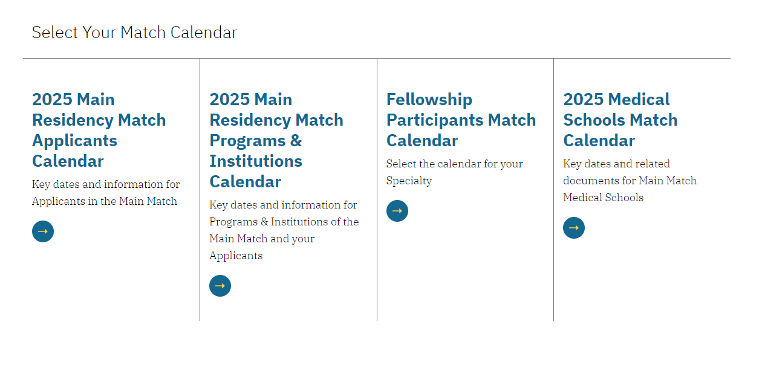This screenshot has height=371, width=762.
Task: Click the 'Key dates and related documents' description
Action: pos(630,181)
